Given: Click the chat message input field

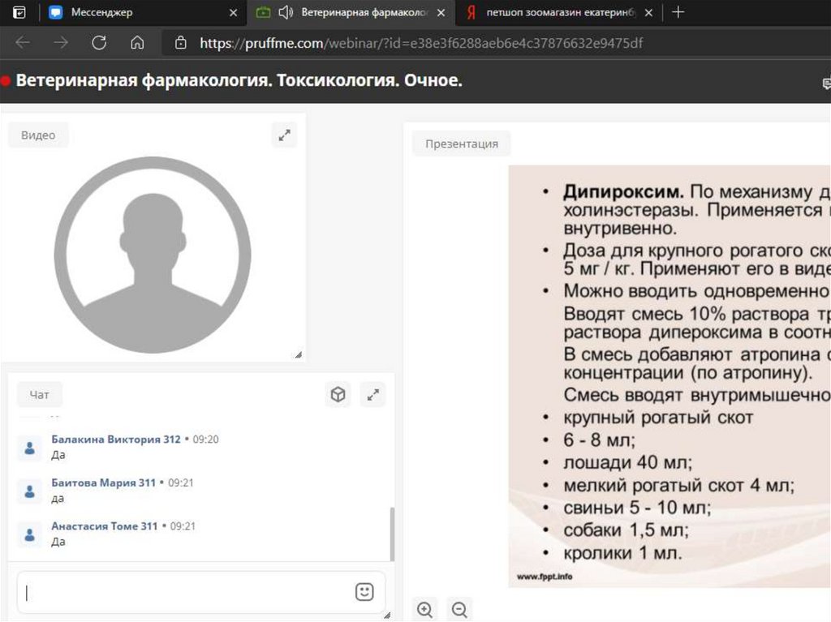Looking at the screenshot, I should click(187, 592).
